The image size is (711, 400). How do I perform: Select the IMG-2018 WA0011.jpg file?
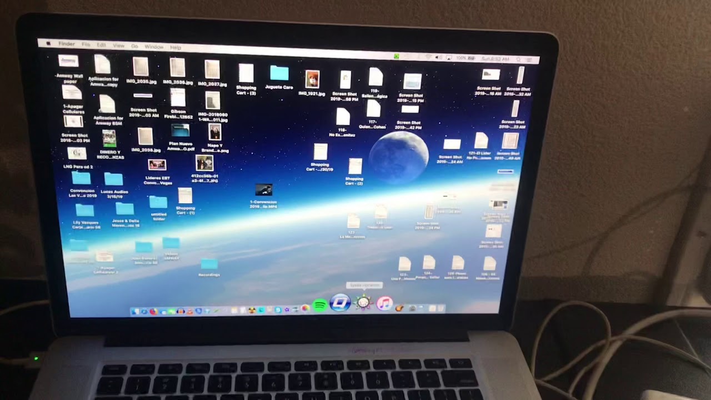213,107
